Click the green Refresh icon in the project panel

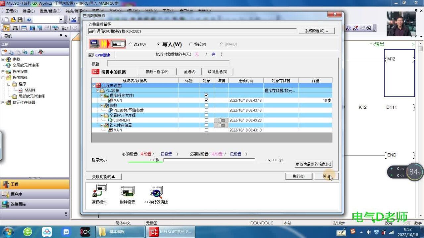click(31, 52)
